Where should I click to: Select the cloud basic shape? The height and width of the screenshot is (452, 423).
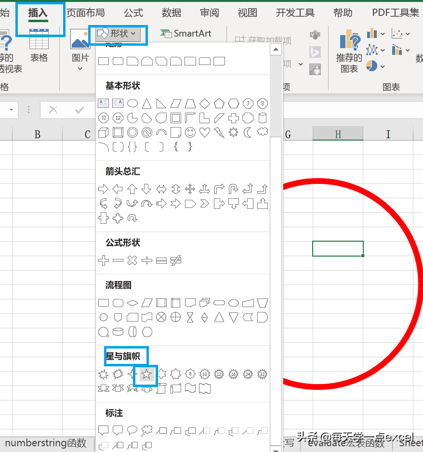tap(262, 132)
